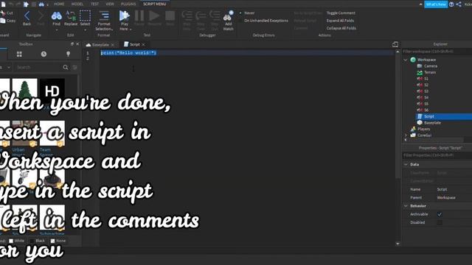Click the Cut scissors icon

coord(3,13)
